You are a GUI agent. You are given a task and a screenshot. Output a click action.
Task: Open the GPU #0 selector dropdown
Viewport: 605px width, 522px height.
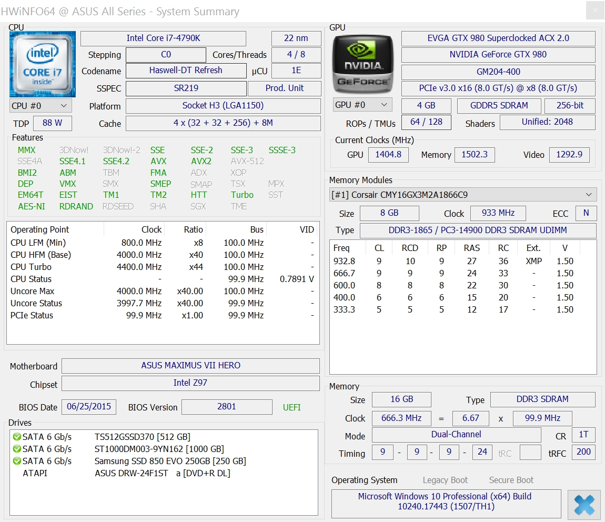362,105
